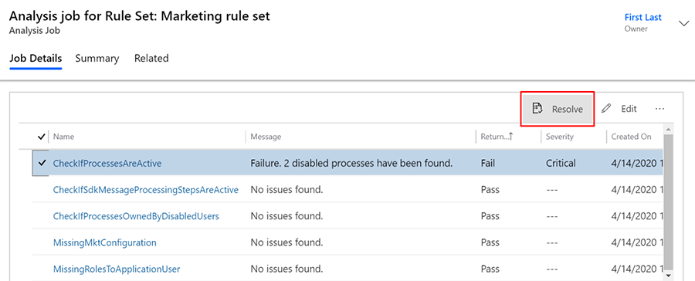Open the MissingRolesToApplicationUser link

point(117,269)
